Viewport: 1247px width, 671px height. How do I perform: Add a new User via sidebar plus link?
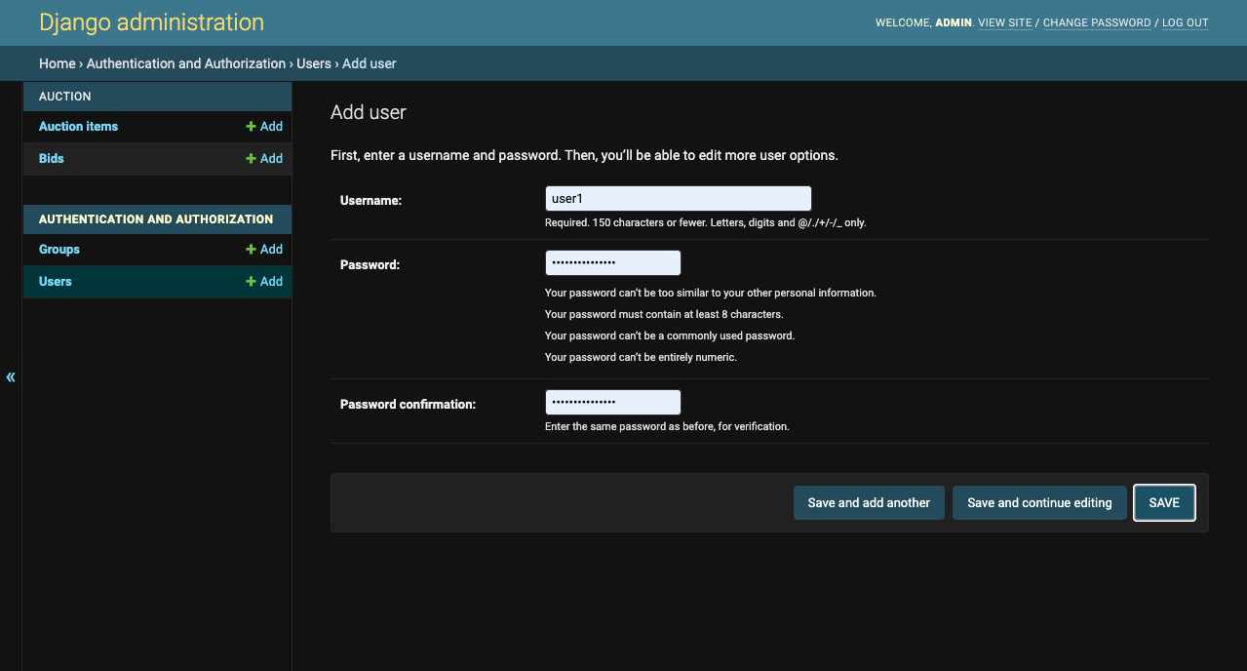[x=264, y=281]
